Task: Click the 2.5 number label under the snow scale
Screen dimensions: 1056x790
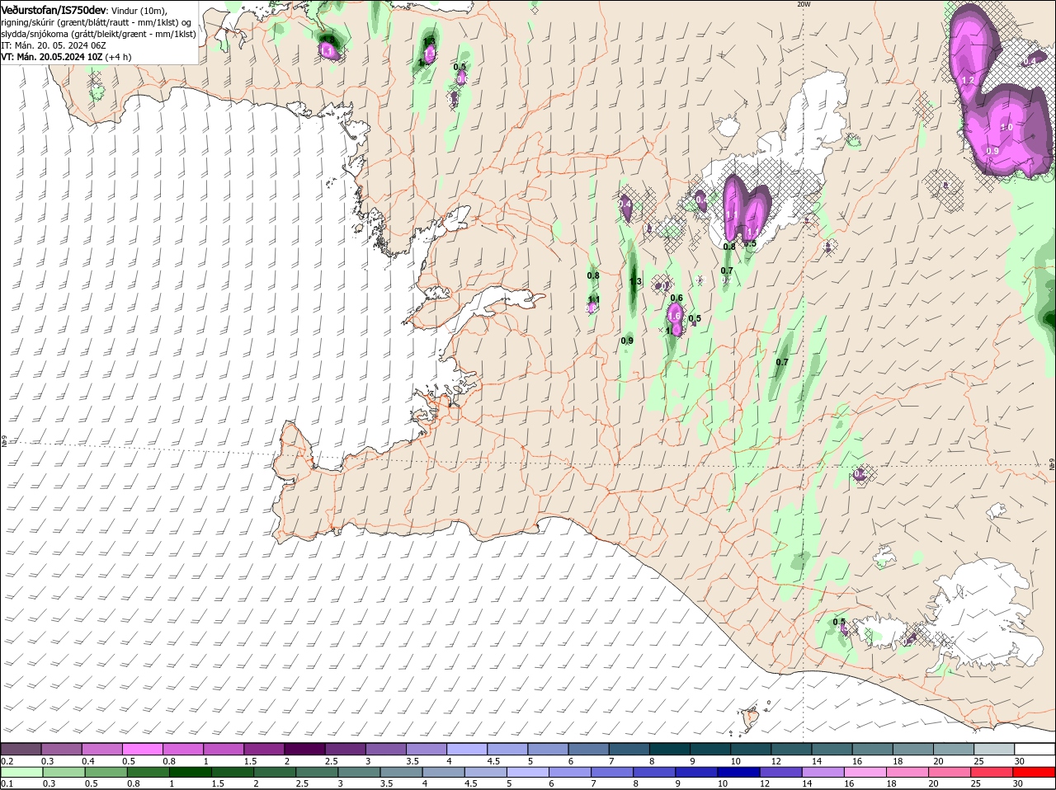Action: [x=331, y=760]
